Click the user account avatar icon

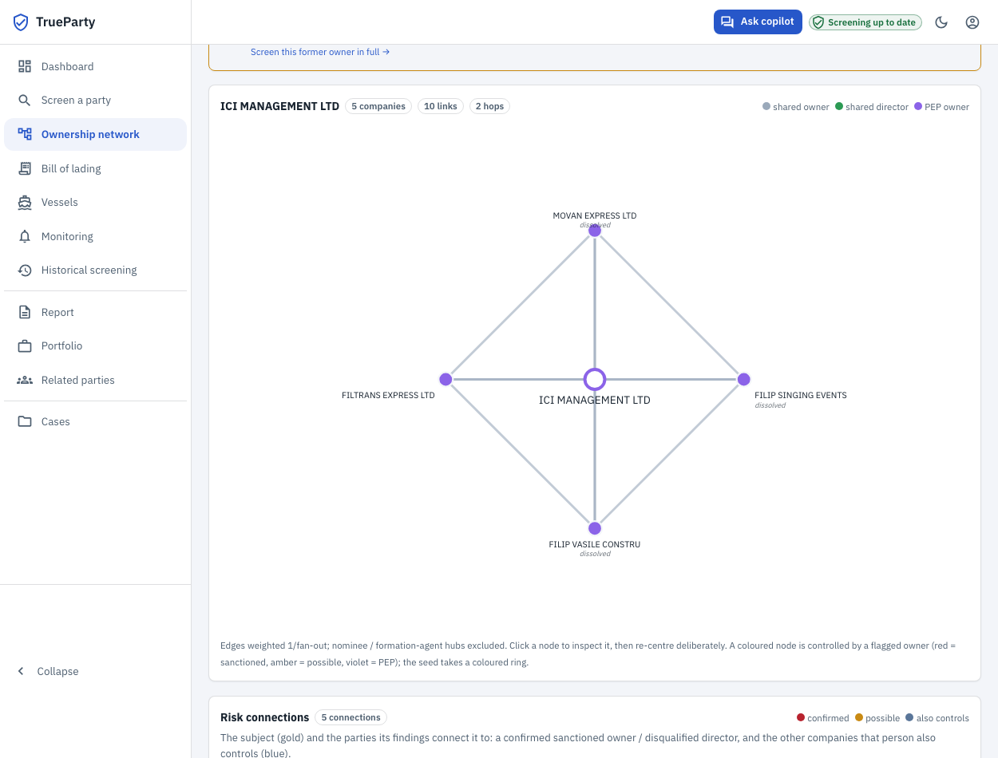972,22
